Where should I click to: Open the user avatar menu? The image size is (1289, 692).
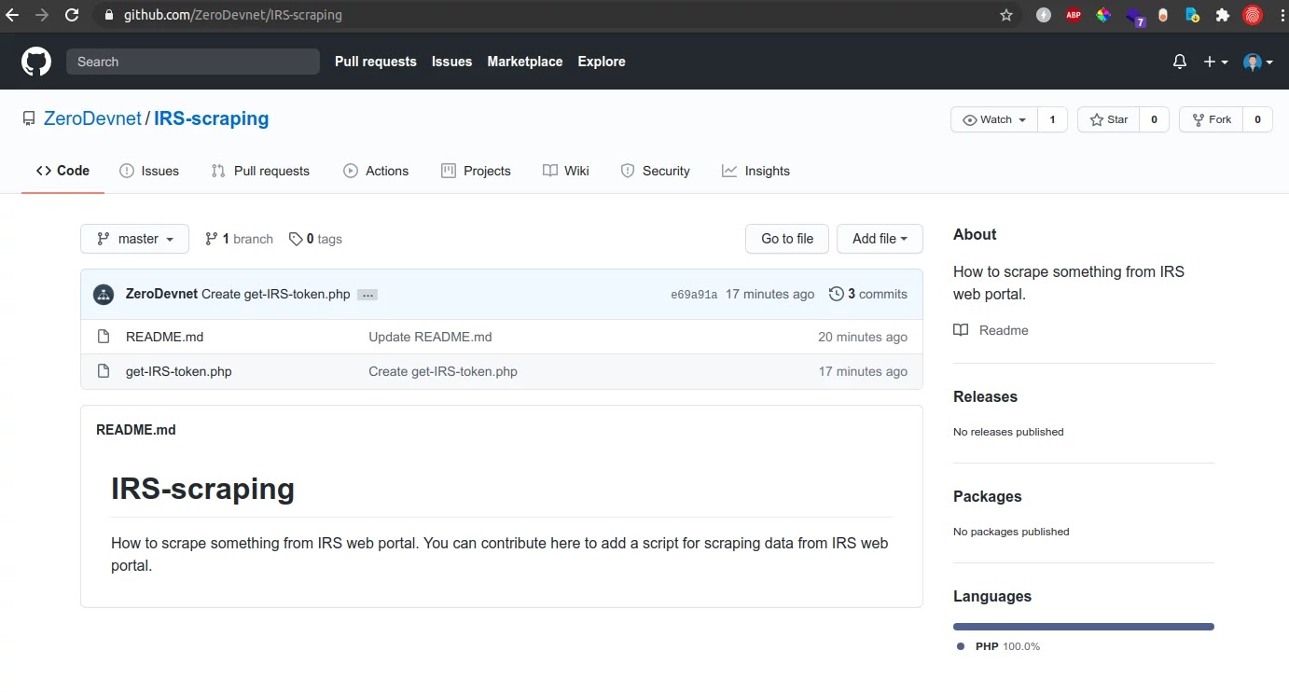tap(1258, 62)
